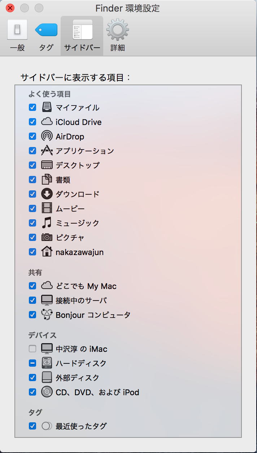Uncheck the 書類 checkbox

point(32,180)
